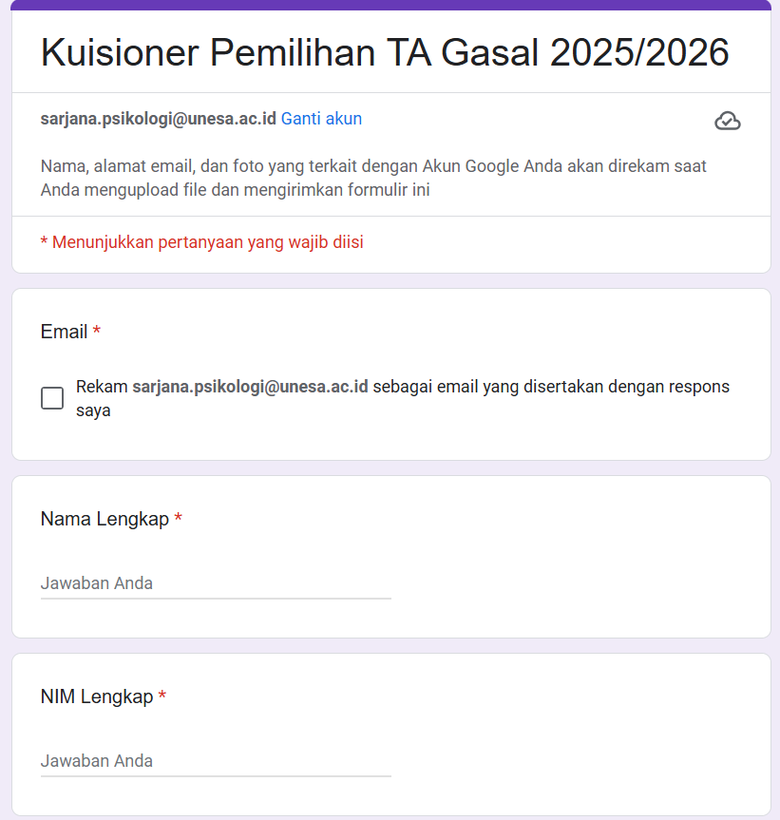Click the word 'saya' under the checkbox label
The width and height of the screenshot is (780, 820).
[93, 410]
